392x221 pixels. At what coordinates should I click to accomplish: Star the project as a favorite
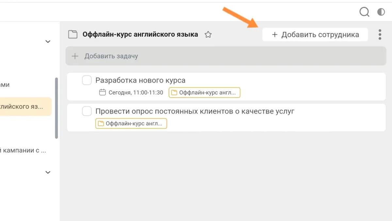coord(208,34)
